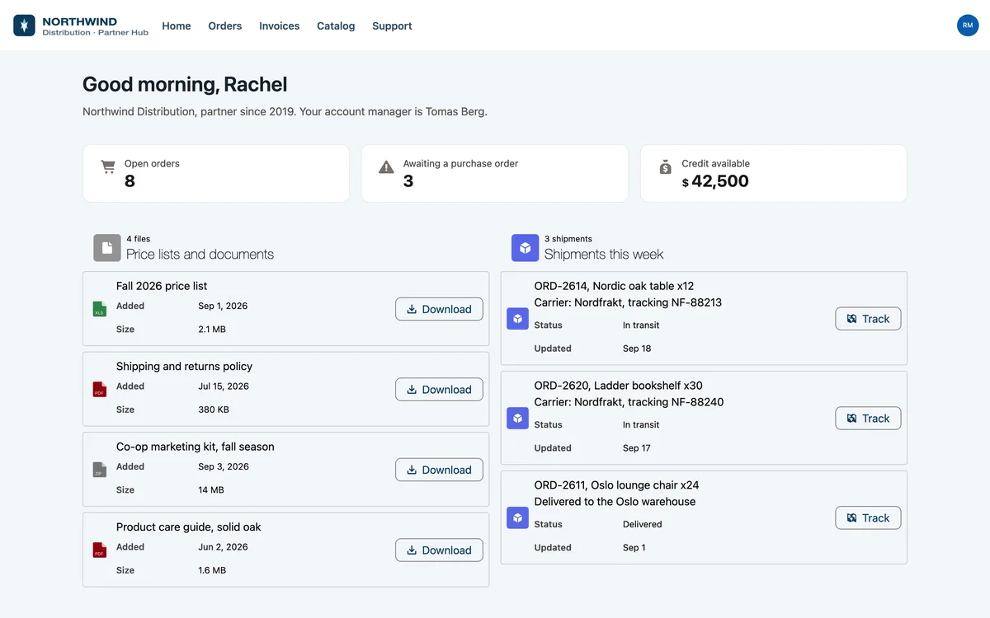Click the Jul 15, 2026 added date
This screenshot has height=618, width=990.
point(224,386)
